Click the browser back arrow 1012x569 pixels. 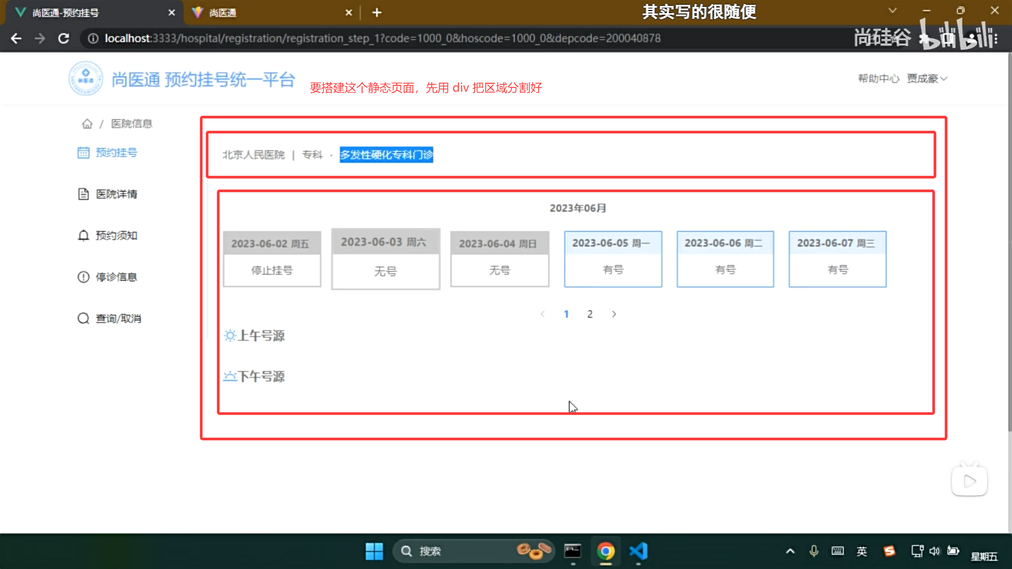tap(16, 38)
